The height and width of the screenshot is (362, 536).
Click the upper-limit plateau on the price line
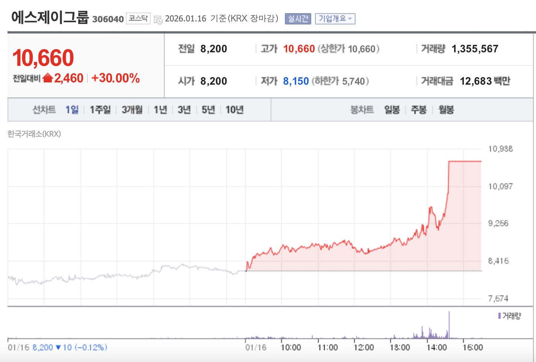click(465, 161)
